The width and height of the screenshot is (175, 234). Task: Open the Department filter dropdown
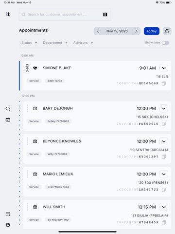(x=55, y=43)
